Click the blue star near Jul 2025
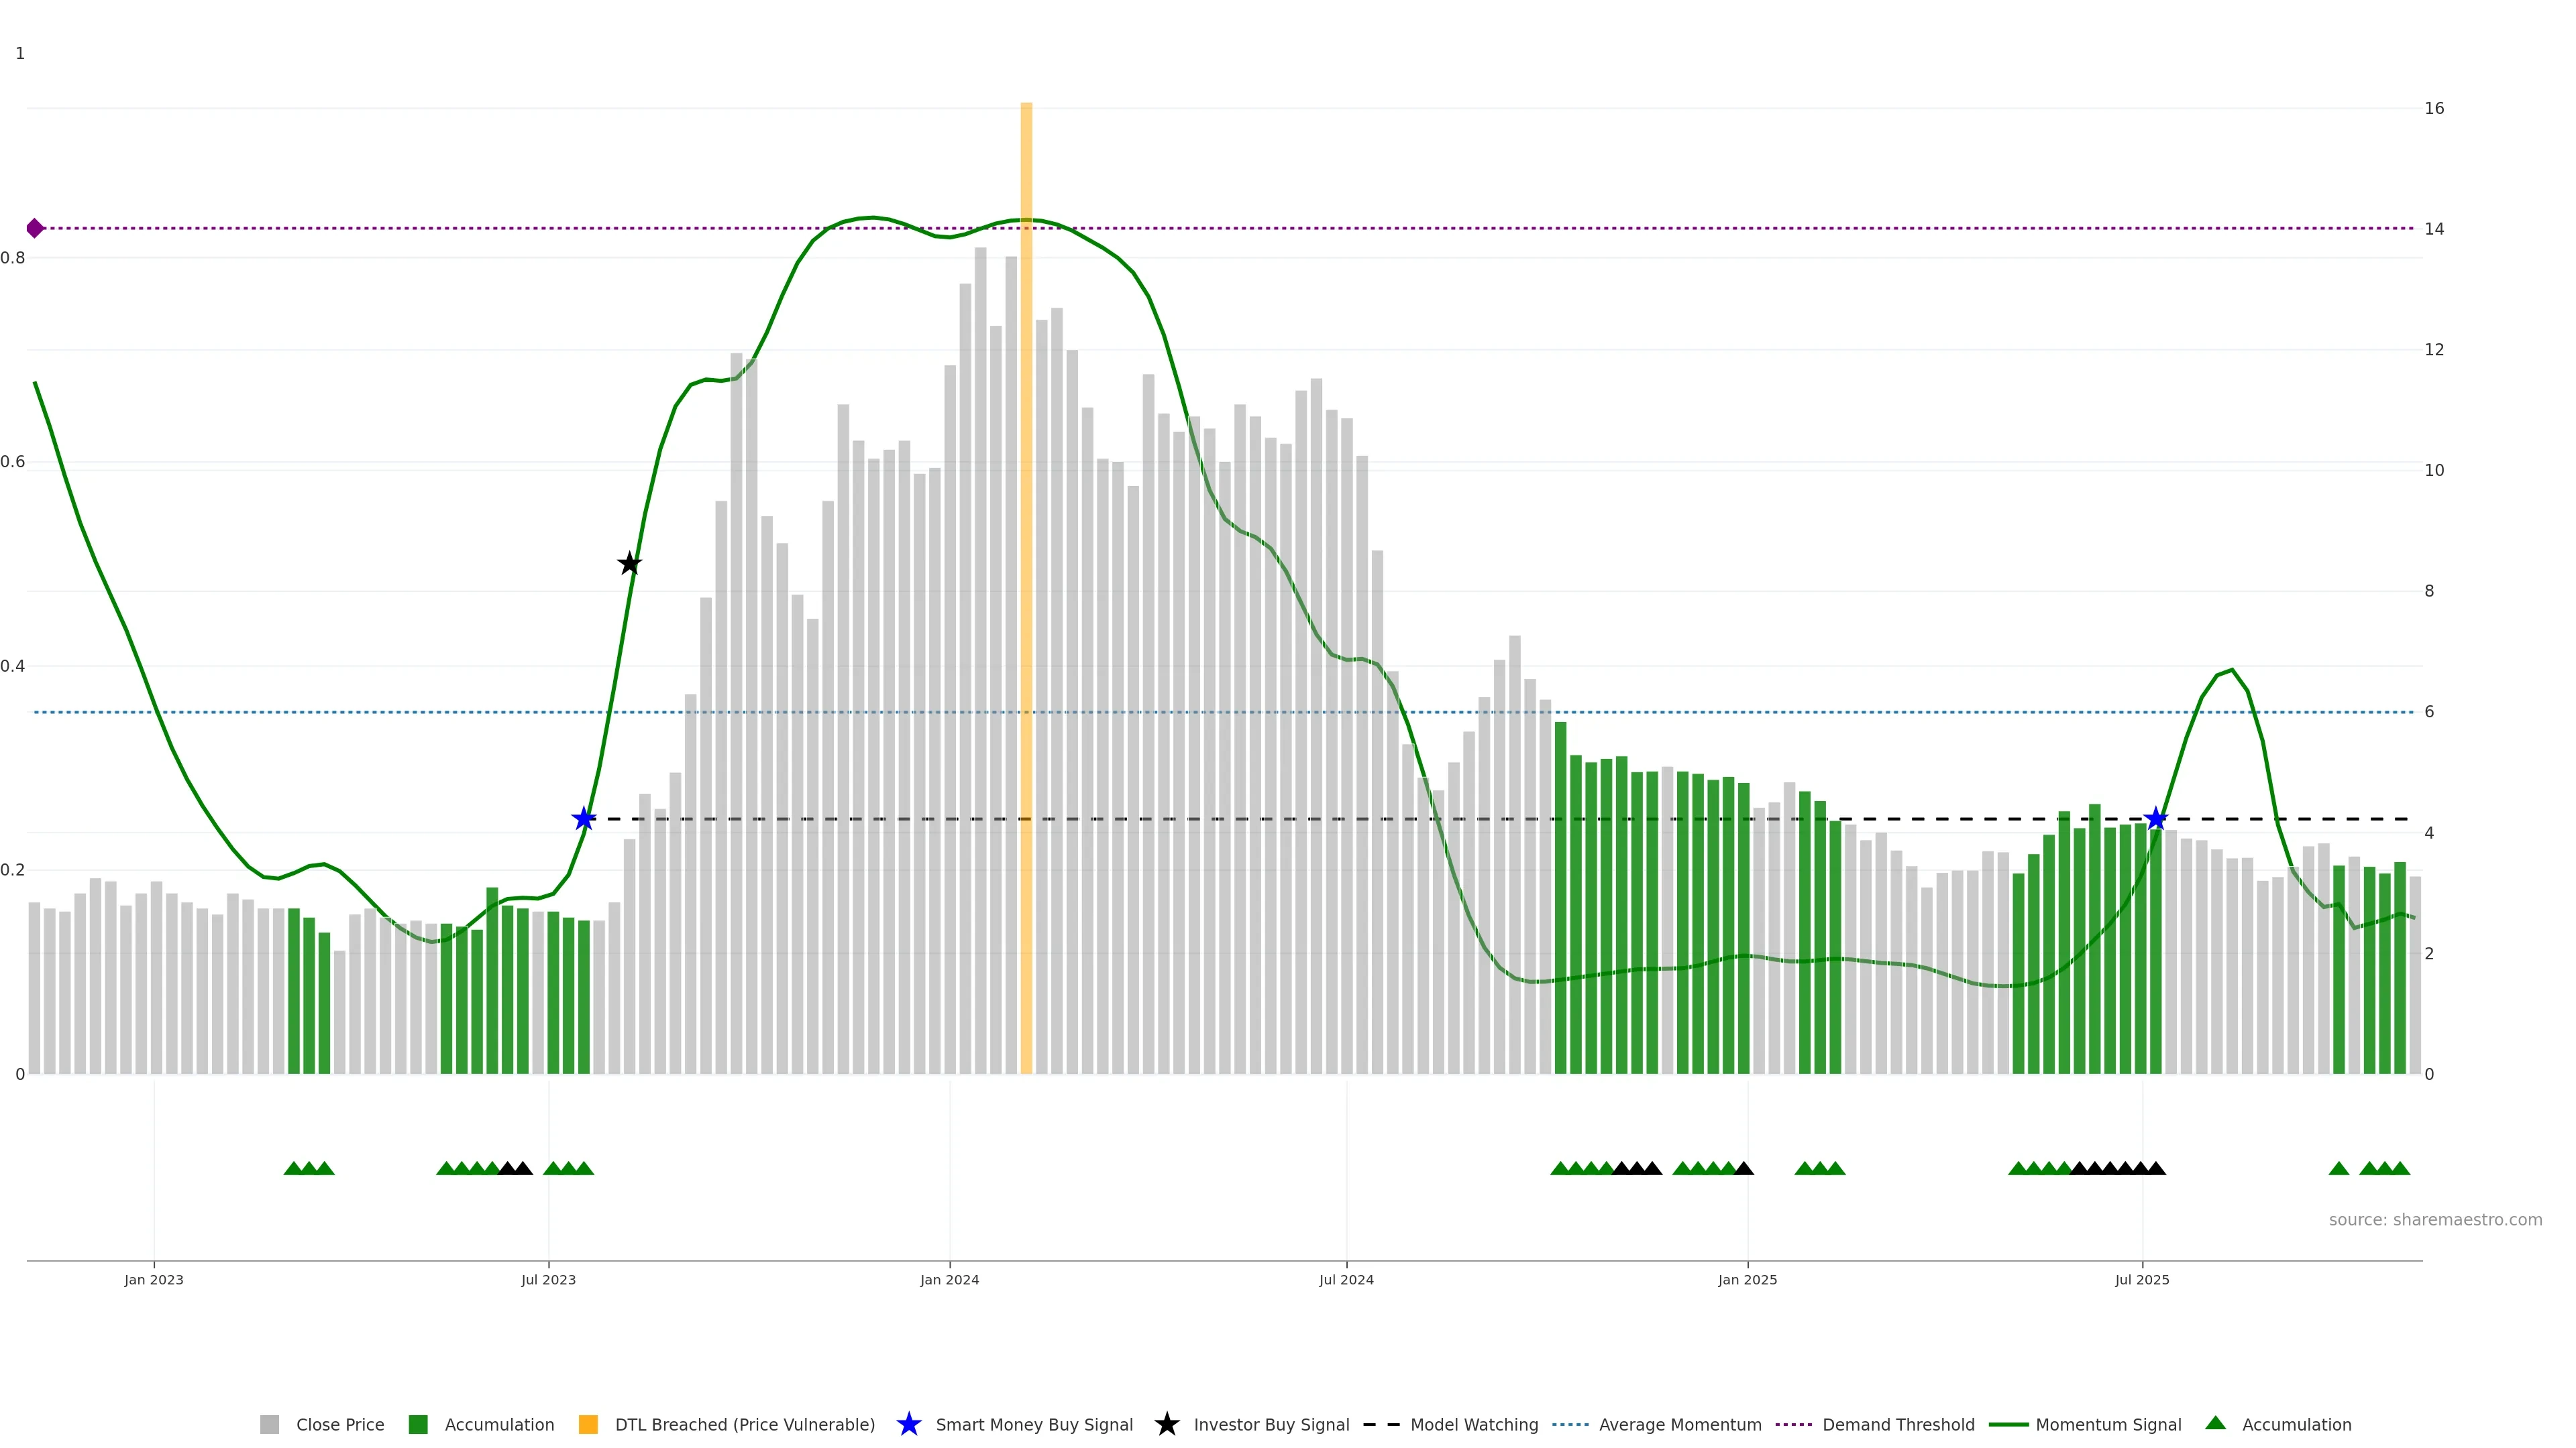 (2156, 819)
